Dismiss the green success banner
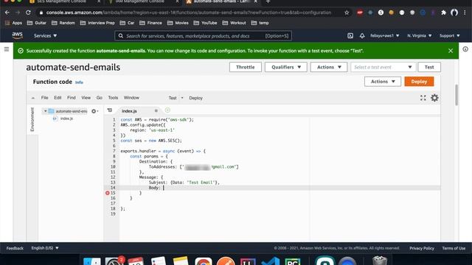Viewport: 472px width, 265px height. point(451,51)
